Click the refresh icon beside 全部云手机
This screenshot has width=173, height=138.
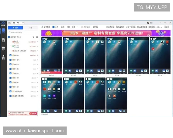click(x=33, y=37)
